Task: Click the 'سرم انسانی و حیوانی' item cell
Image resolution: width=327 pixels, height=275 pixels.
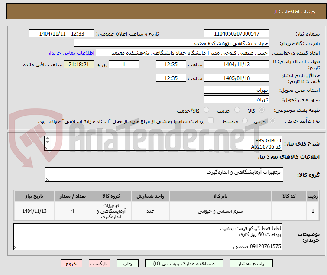Action: [220, 211]
